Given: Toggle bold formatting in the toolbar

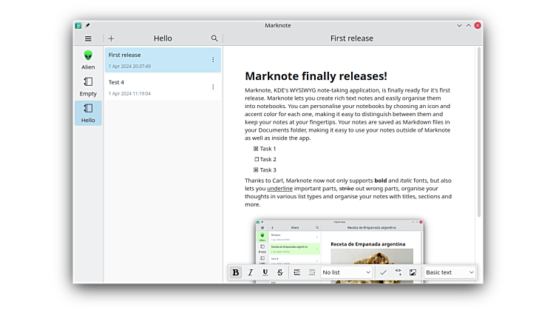Looking at the screenshot, I should click(236, 272).
